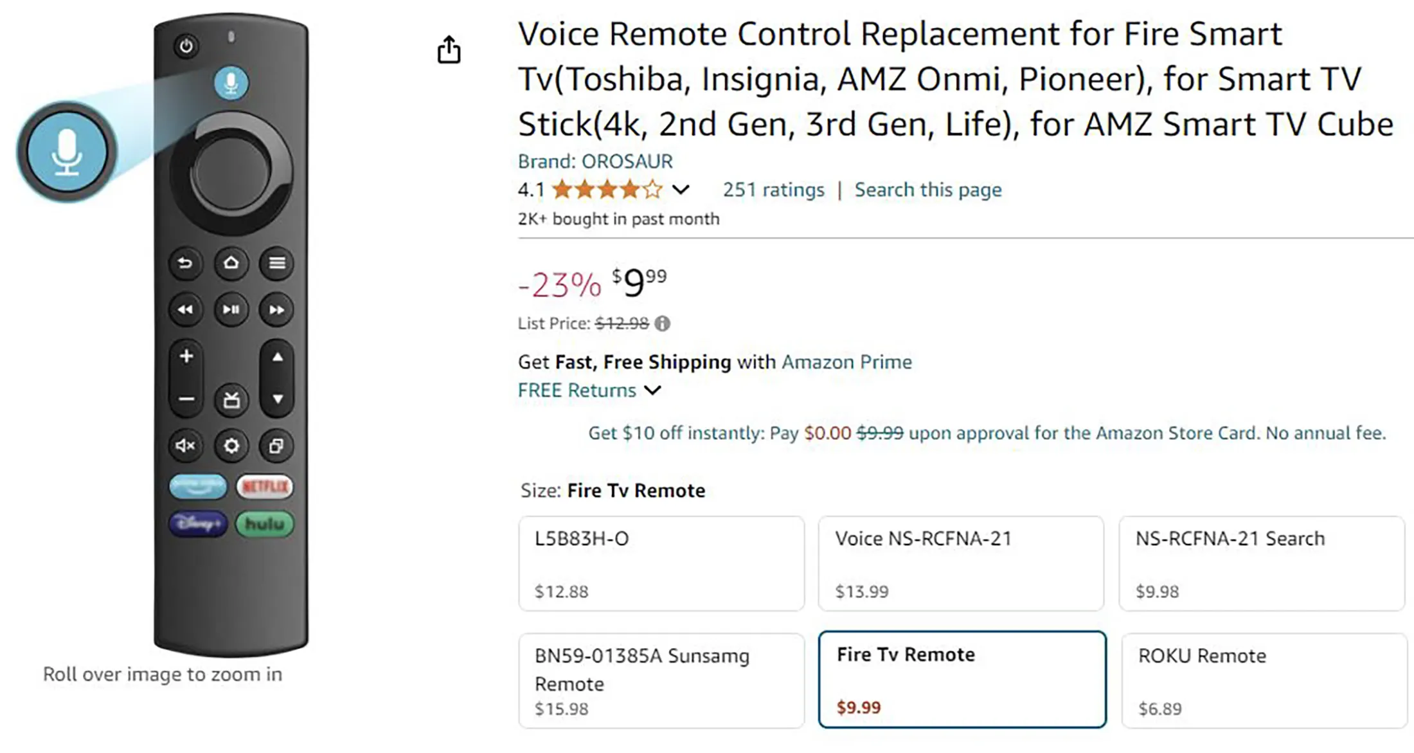1414x753 pixels.
Task: Click the List Price info icon
Action: (x=662, y=323)
